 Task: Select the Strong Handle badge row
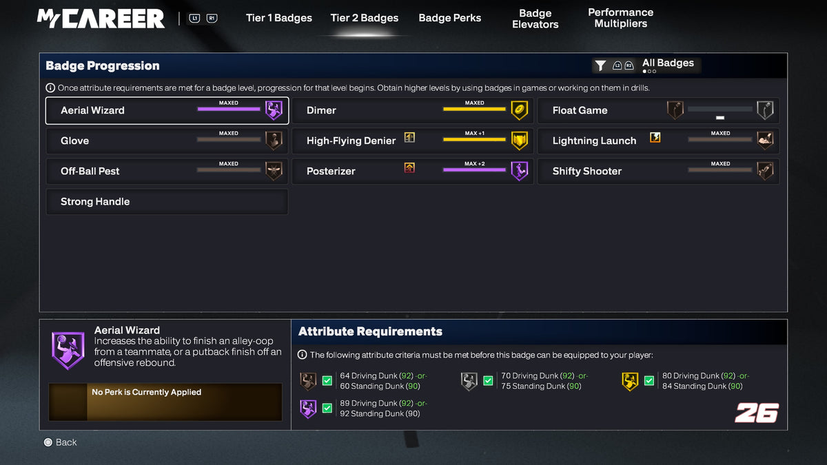coord(167,202)
